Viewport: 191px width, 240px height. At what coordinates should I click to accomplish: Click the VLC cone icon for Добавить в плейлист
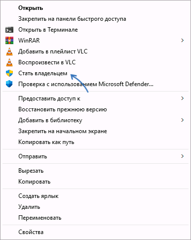9,51
